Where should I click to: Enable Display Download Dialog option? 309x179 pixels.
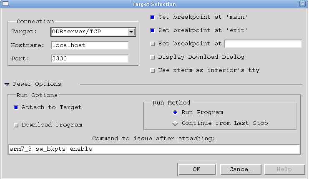(152, 57)
